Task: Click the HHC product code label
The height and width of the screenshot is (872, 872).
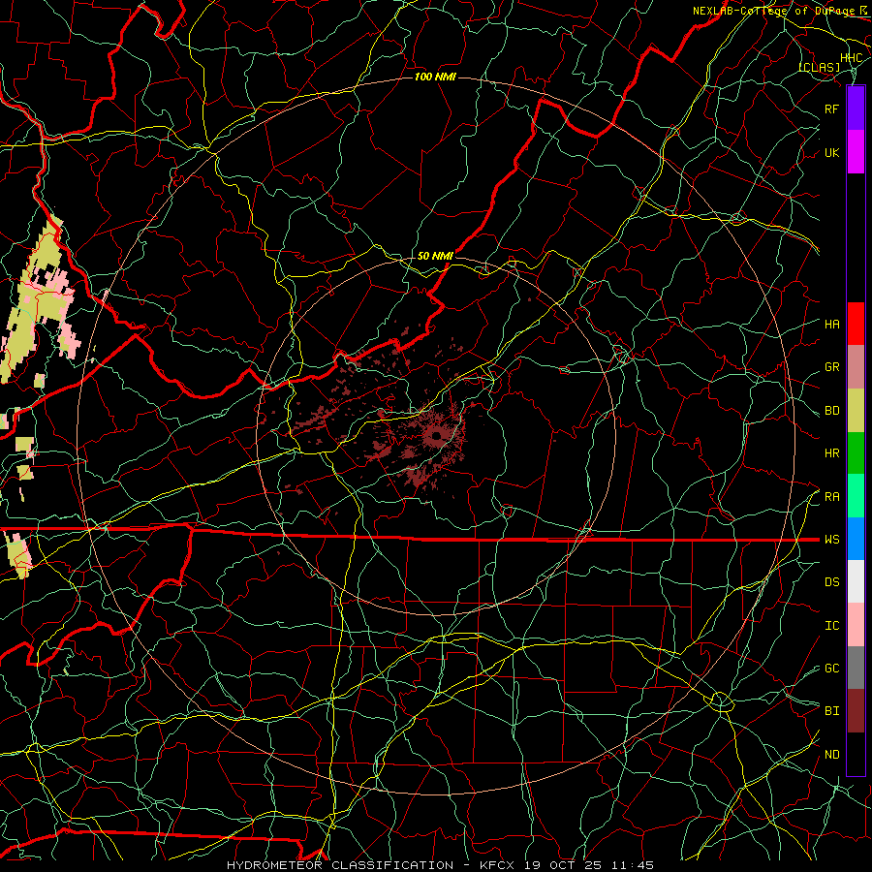Action: click(852, 57)
